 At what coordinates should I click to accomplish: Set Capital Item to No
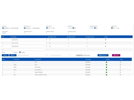pos(117,28)
